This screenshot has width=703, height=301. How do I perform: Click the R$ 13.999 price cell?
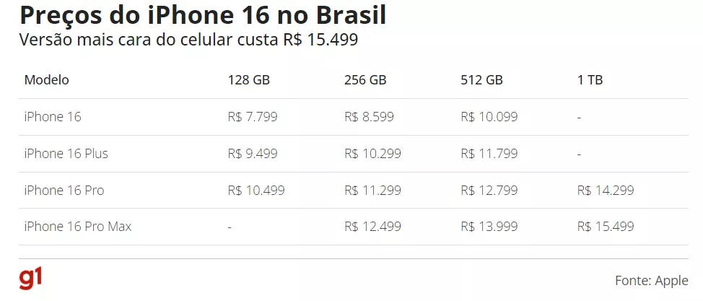tap(489, 227)
